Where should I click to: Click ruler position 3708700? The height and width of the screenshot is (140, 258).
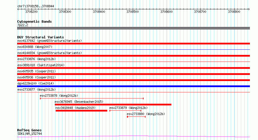[x=200, y=12]
